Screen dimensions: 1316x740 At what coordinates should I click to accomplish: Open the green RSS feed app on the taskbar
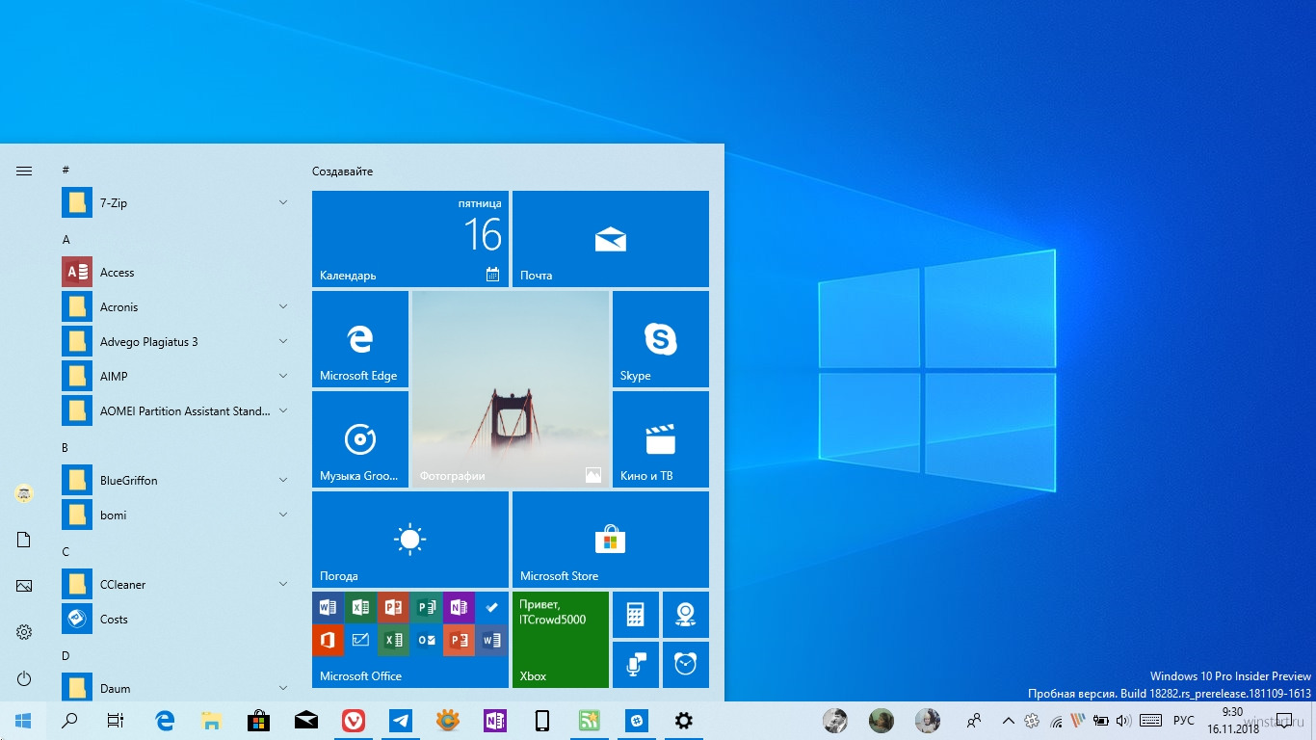click(589, 721)
